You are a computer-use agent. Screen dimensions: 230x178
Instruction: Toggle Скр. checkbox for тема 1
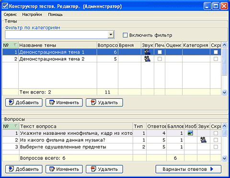pos(216,52)
